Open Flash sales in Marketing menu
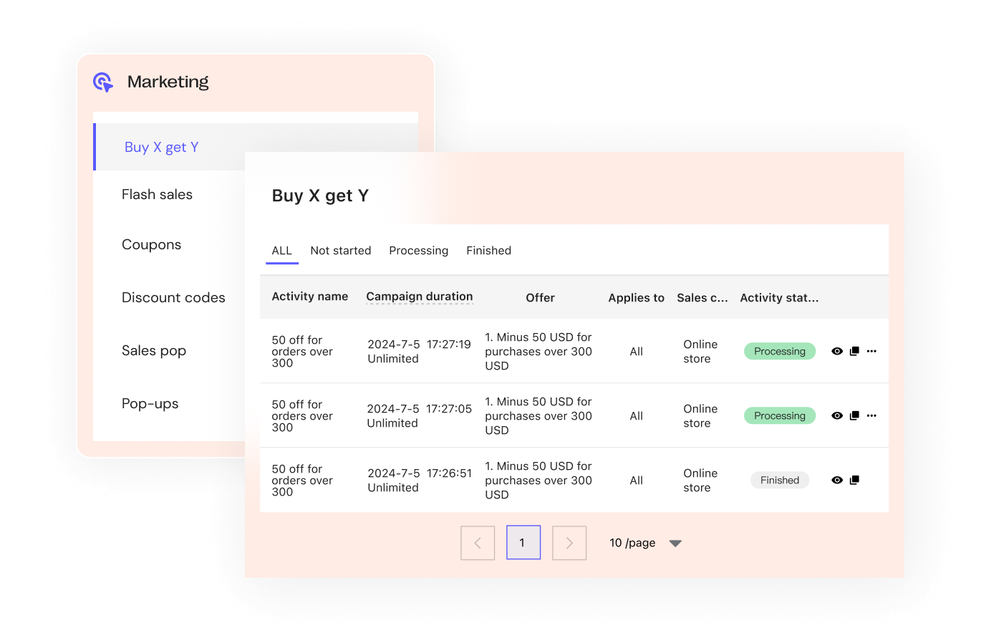Screen dimensions: 981x641 157,195
